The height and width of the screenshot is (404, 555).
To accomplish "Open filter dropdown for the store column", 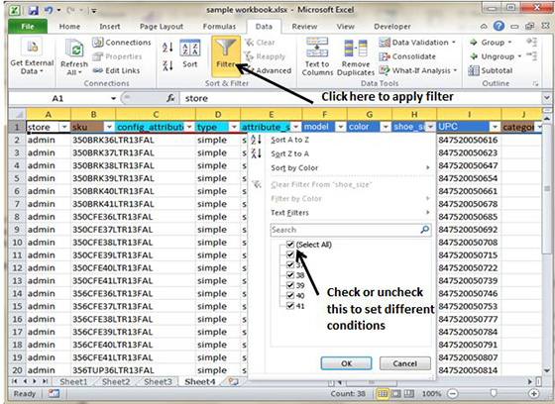I will [64, 127].
